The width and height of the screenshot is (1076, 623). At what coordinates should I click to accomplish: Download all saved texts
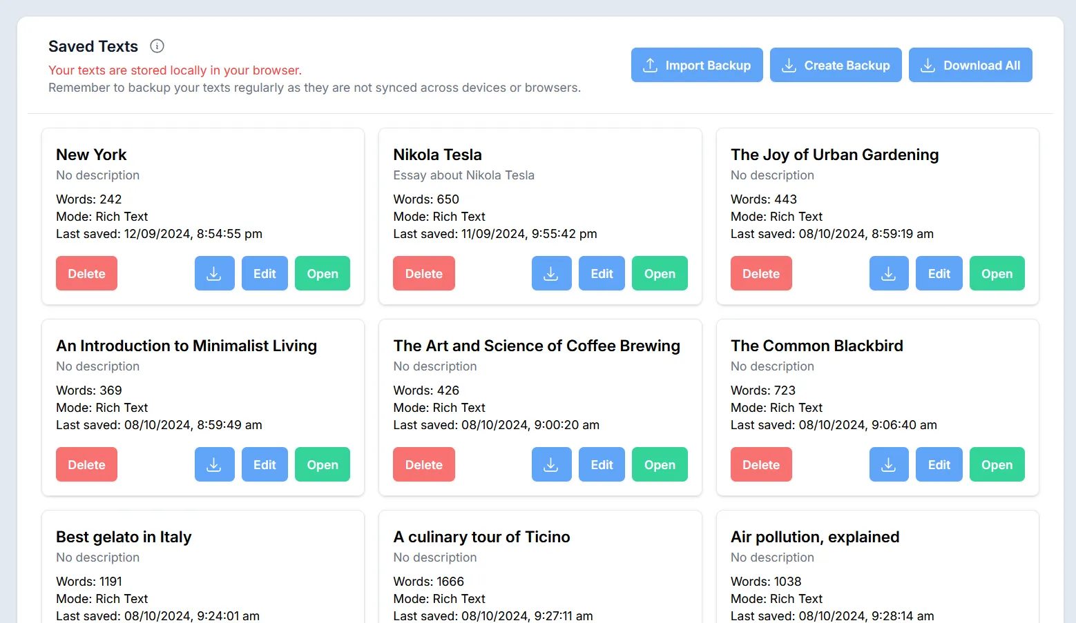(970, 65)
